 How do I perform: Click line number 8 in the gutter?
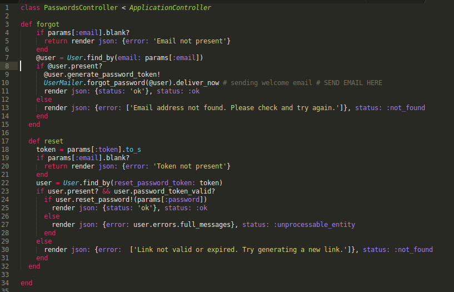[x=7, y=66]
